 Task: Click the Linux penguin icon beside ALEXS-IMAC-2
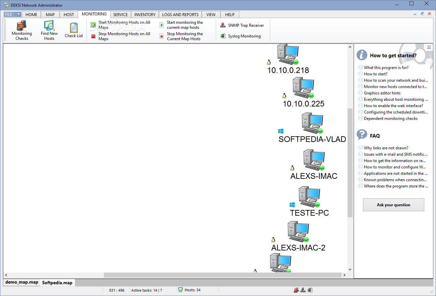click(x=273, y=239)
